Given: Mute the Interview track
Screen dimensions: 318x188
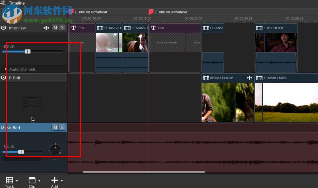Looking at the screenshot, I should 55,28.
